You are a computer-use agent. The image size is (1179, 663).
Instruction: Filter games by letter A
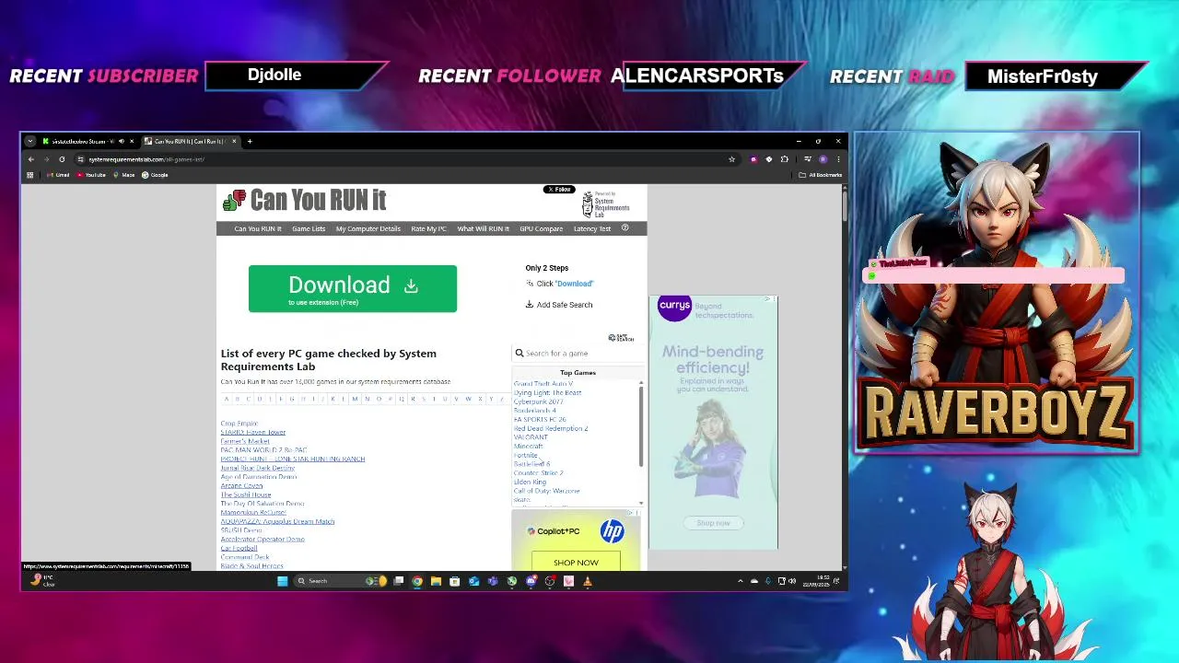click(x=227, y=399)
